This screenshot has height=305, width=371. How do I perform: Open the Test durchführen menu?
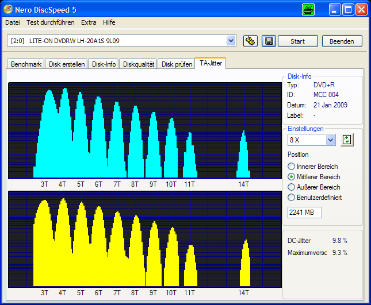pos(51,22)
